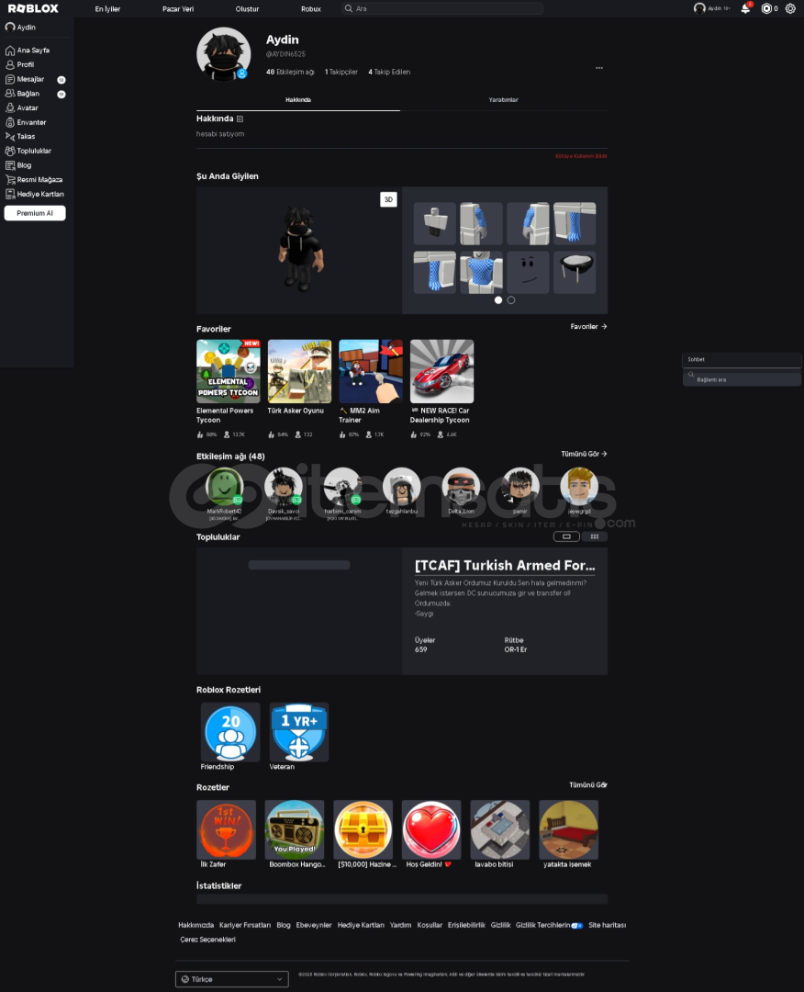Viewport: 804px width, 992px height.
Task: Open the [TCAF] Turkish Armed Forces community
Action: pos(505,566)
